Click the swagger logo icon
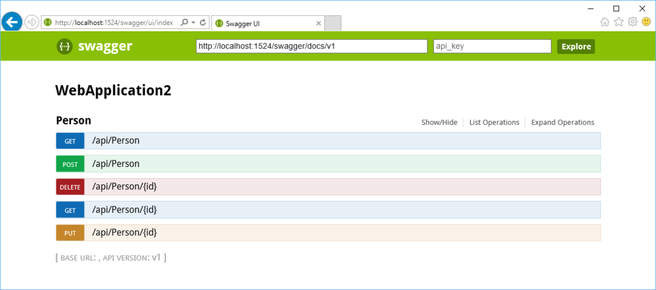This screenshot has width=656, height=290. (x=65, y=46)
